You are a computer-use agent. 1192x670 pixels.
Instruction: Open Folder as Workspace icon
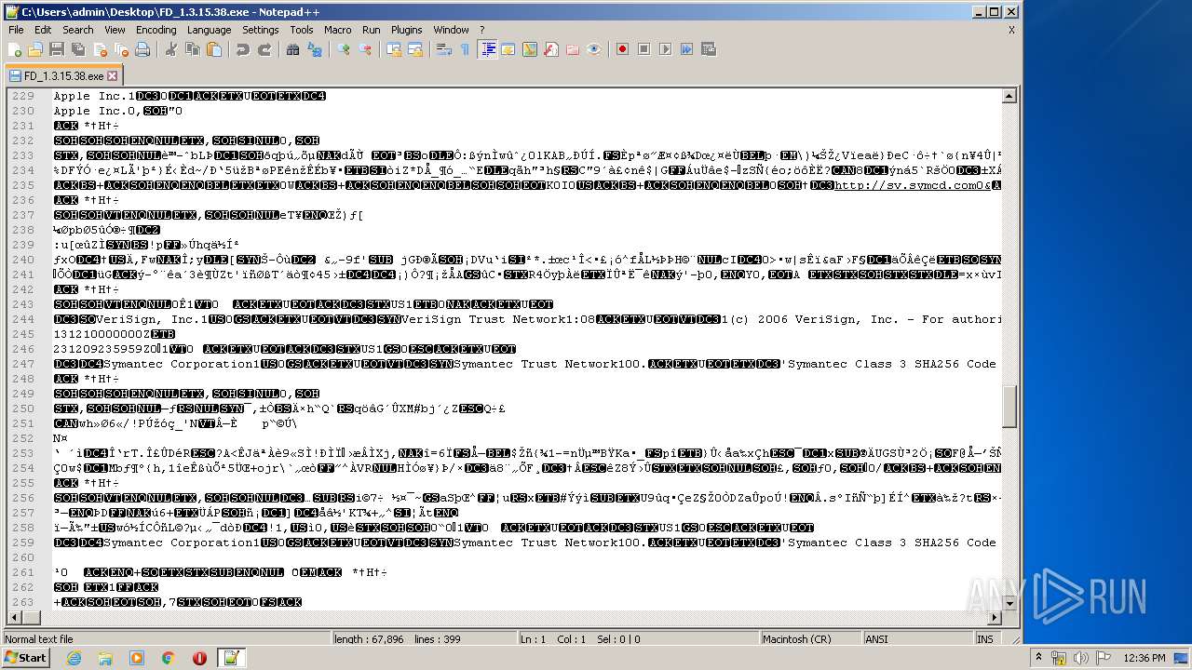(572, 49)
